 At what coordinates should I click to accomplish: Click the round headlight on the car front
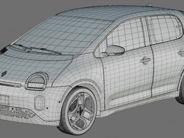coord(36,81)
